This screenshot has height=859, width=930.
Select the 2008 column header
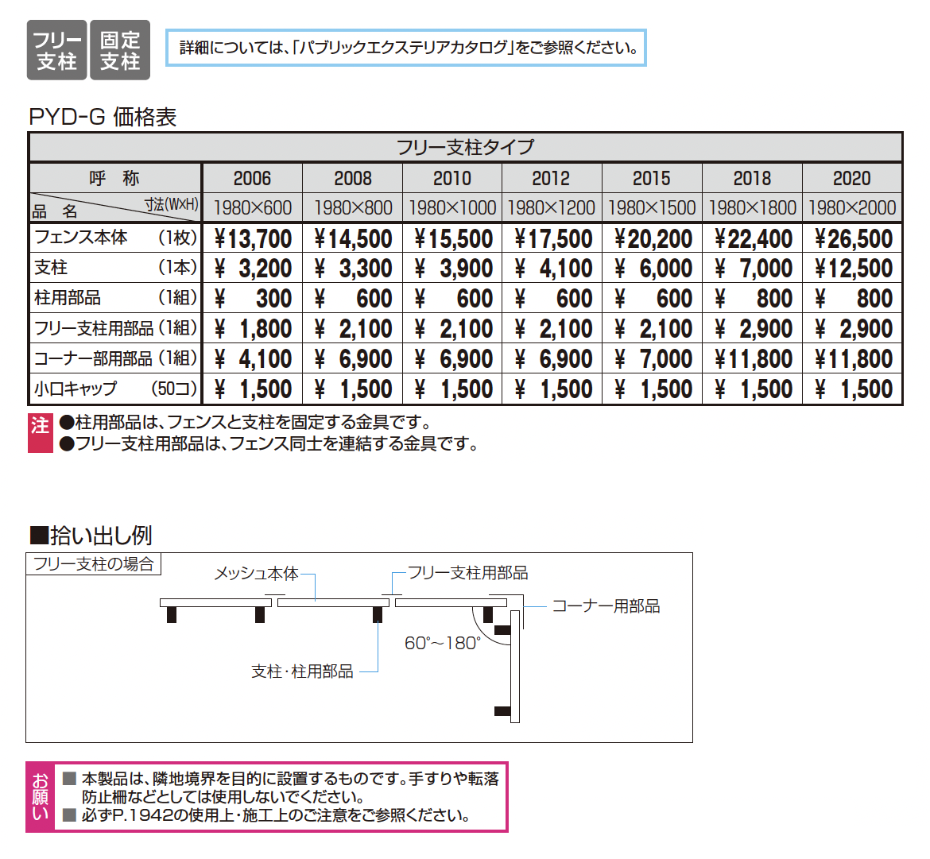pos(352,179)
